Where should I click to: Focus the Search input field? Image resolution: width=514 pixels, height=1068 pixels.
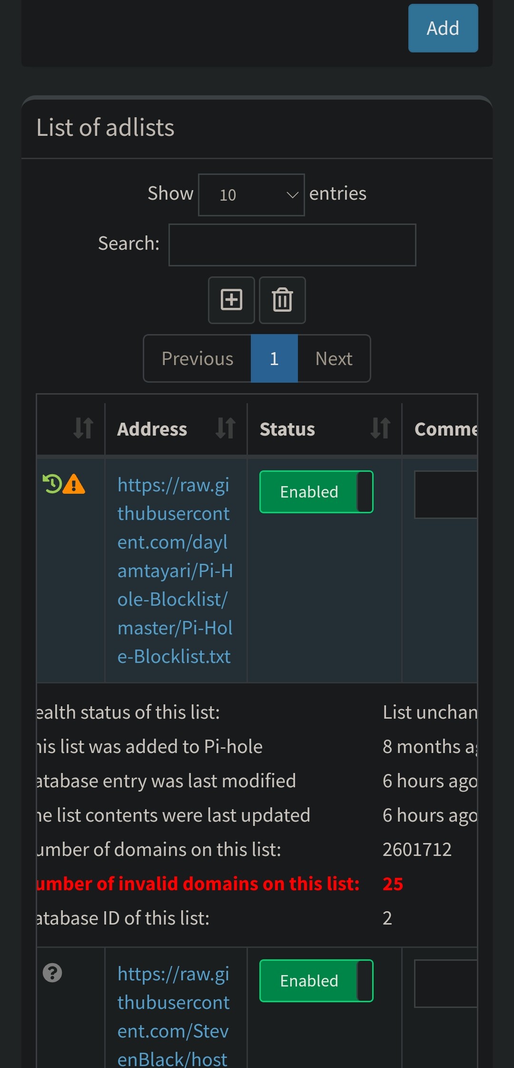292,245
